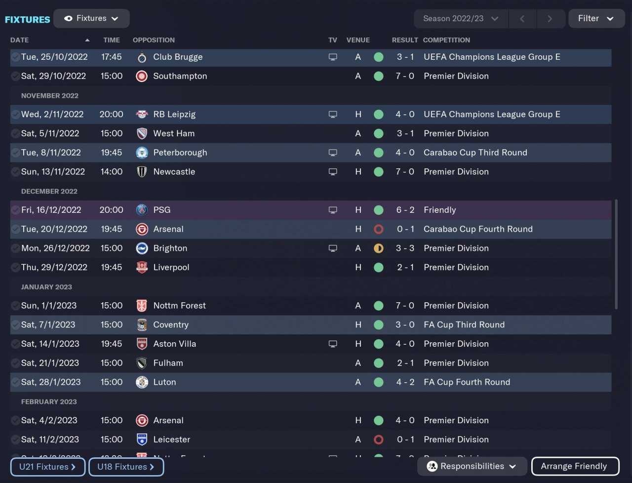
Task: Click the TV icon on RB Leipzig row
Action: tap(333, 115)
